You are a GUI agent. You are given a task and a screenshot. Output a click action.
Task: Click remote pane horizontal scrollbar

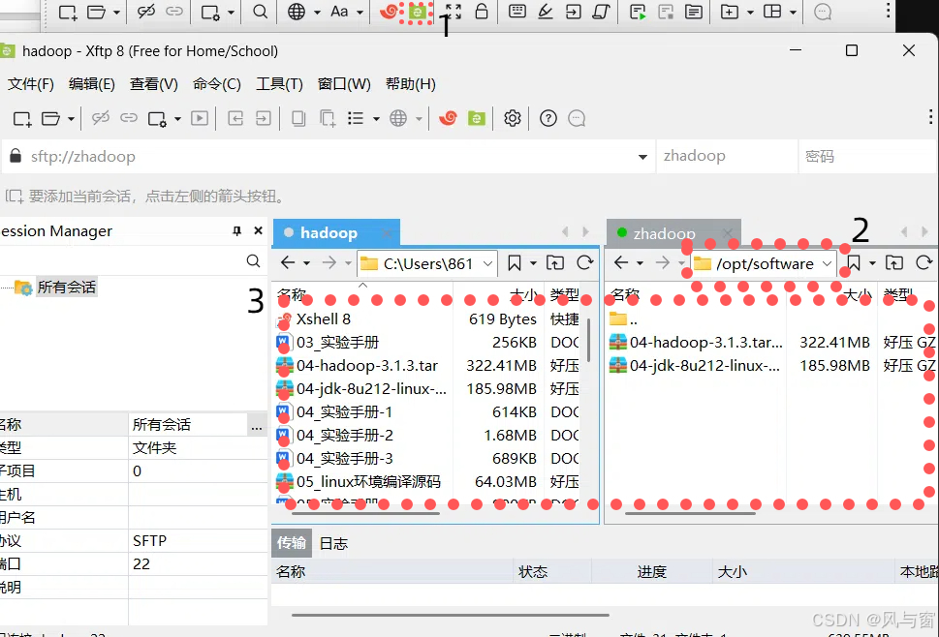click(x=690, y=513)
